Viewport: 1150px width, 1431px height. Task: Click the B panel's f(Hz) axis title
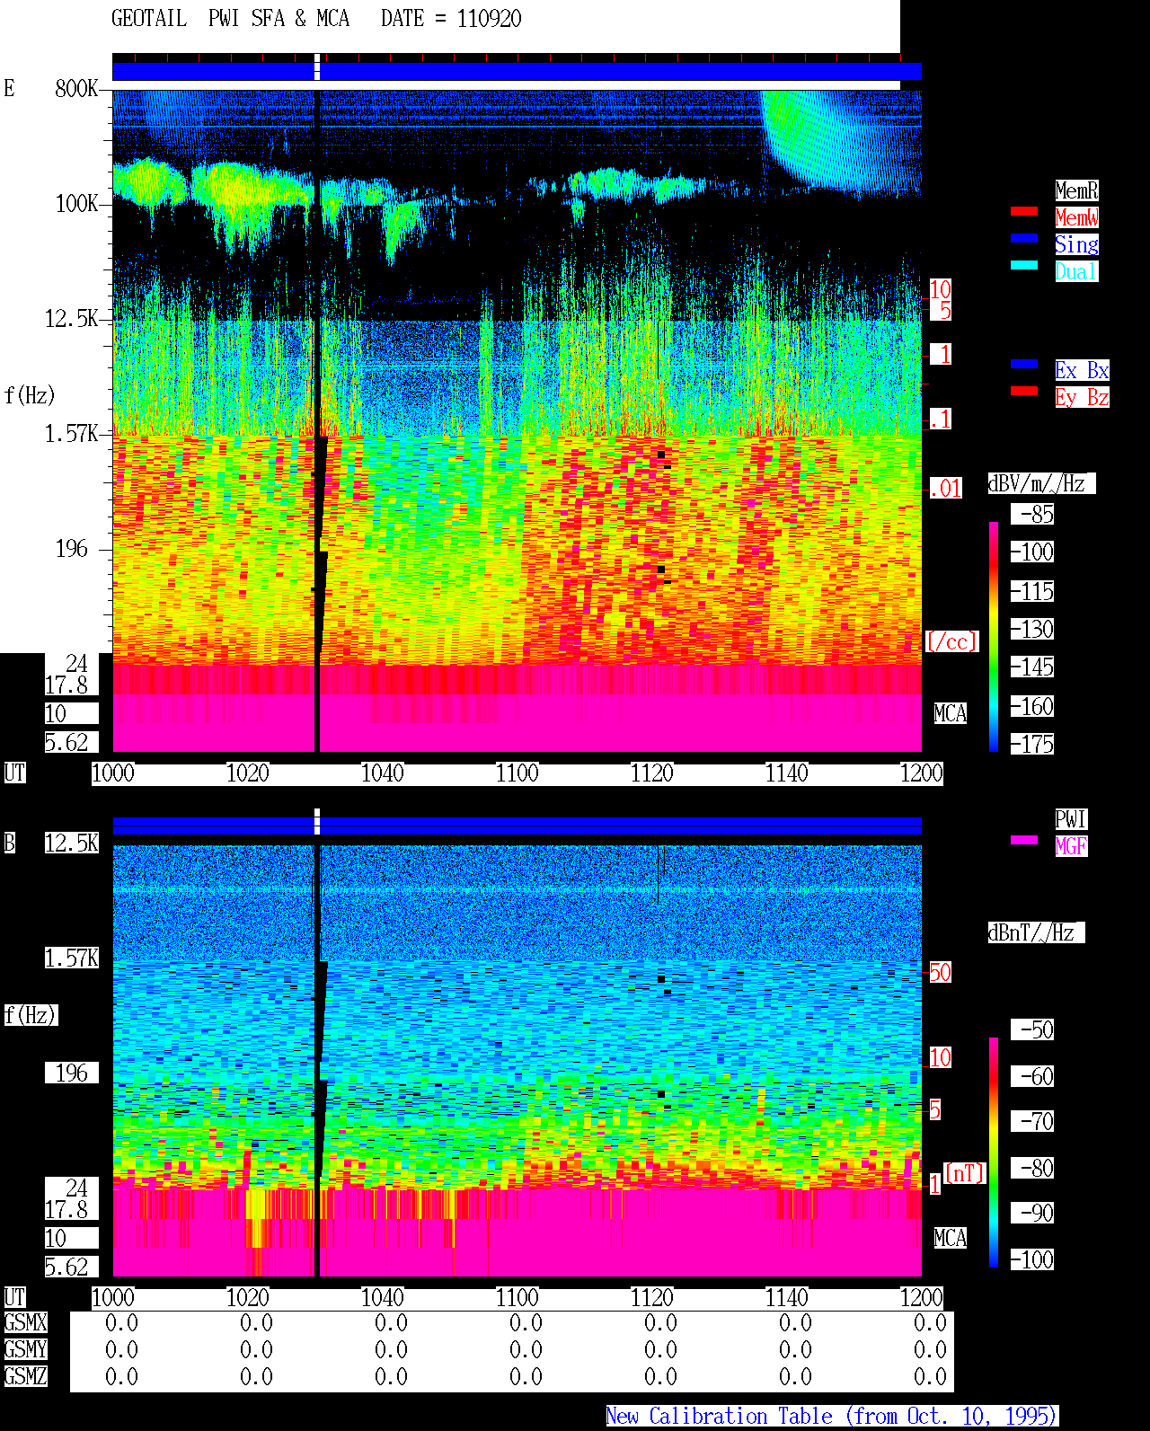pos(30,1015)
